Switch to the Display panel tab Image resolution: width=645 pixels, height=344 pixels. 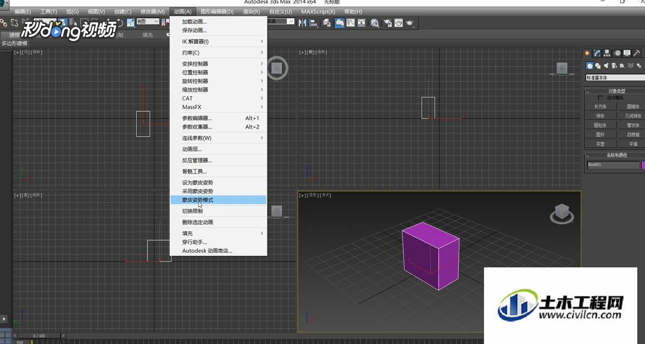click(627, 53)
